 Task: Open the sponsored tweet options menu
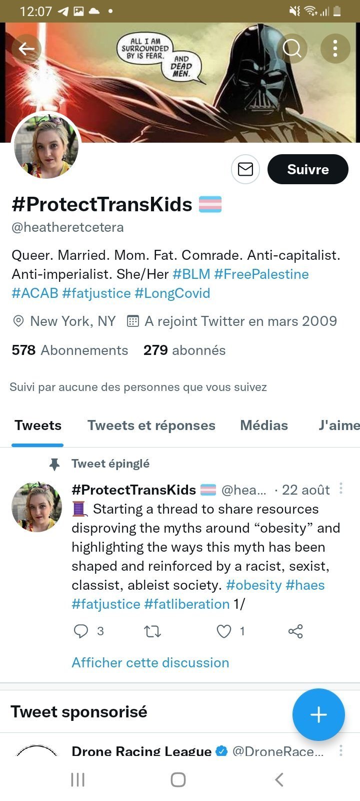pos(341,750)
